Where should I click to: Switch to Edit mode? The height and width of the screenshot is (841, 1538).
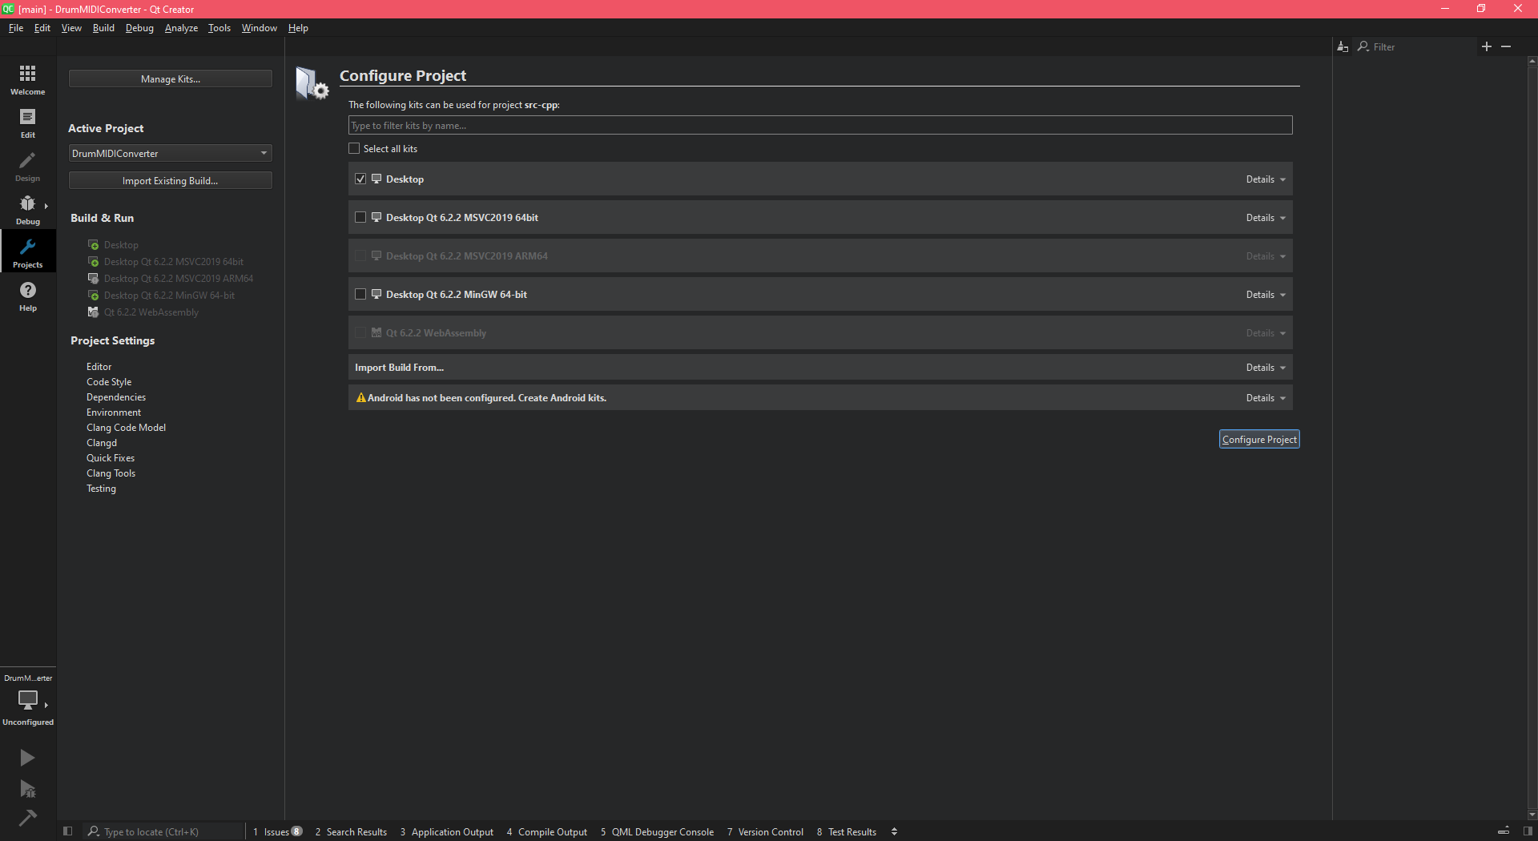click(x=28, y=123)
